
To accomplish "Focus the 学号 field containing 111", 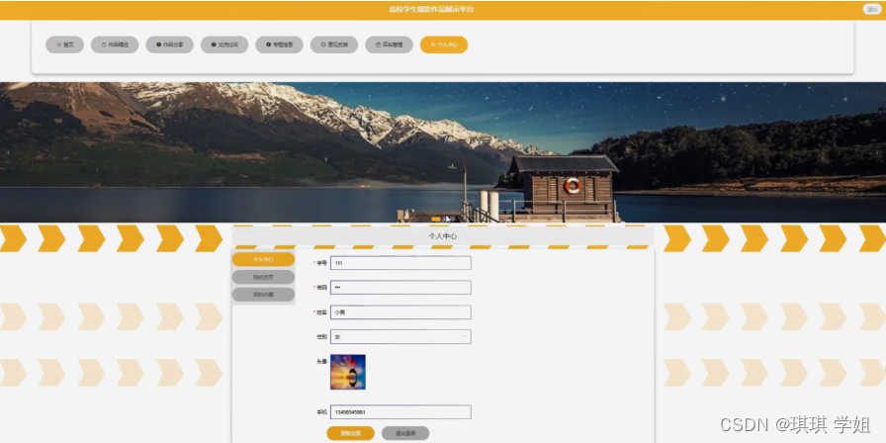I will coord(400,263).
